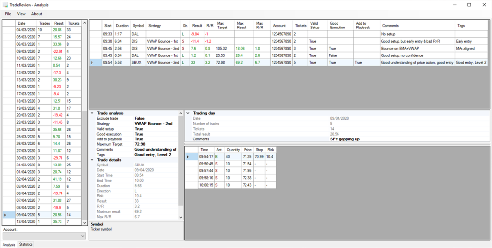The height and width of the screenshot is (248, 492).
Task: Click row selector arrow beside SBUX trade row
Action: [92, 63]
